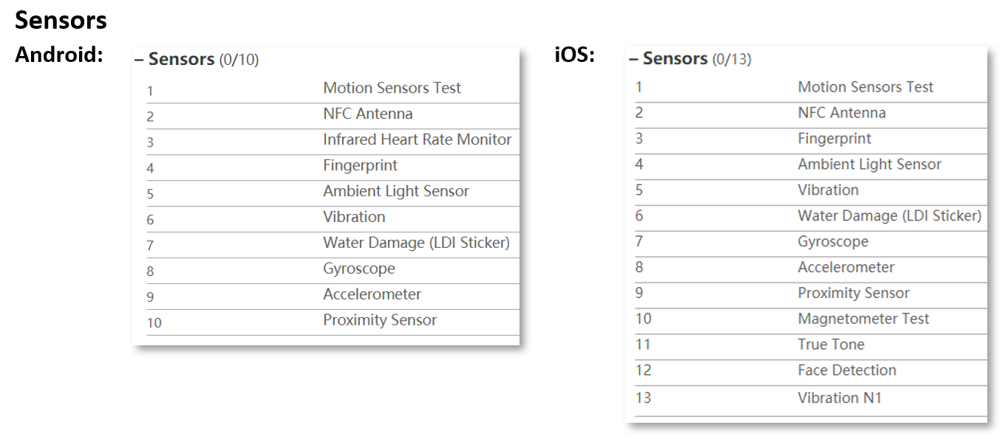Select Android Gyroscope row
This screenshot has width=1008, height=439.
click(x=333, y=271)
